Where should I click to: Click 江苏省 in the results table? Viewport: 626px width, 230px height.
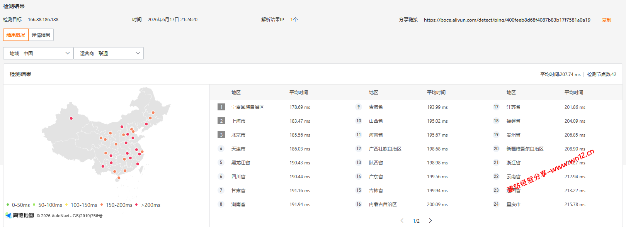coord(514,107)
